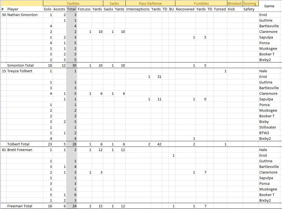Click the Recovered column header
This screenshot has width=282, height=209.
click(x=185, y=9)
